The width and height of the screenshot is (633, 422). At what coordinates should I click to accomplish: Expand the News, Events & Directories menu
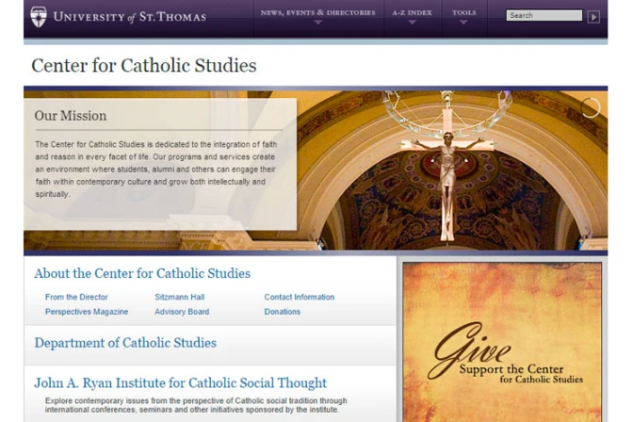pos(317,16)
